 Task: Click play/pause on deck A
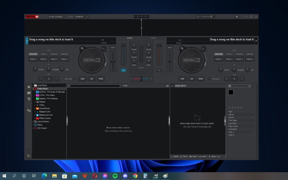91,79
